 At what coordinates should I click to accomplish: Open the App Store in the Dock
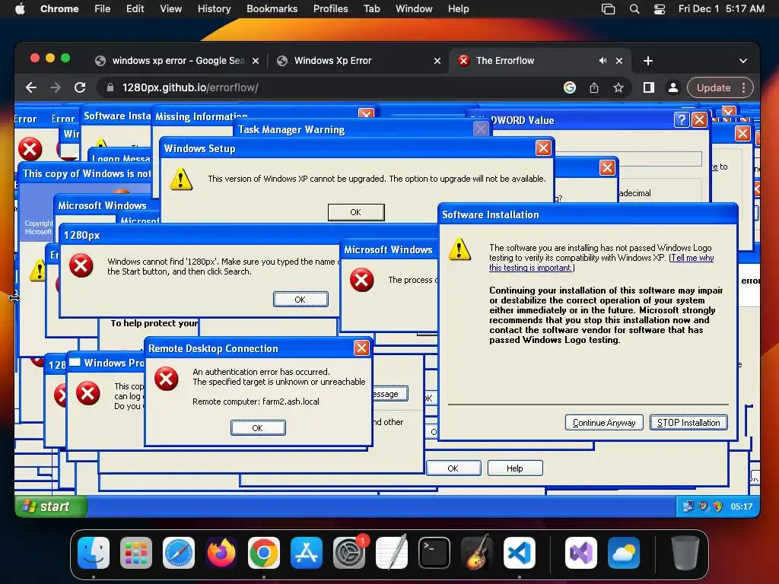pos(307,553)
